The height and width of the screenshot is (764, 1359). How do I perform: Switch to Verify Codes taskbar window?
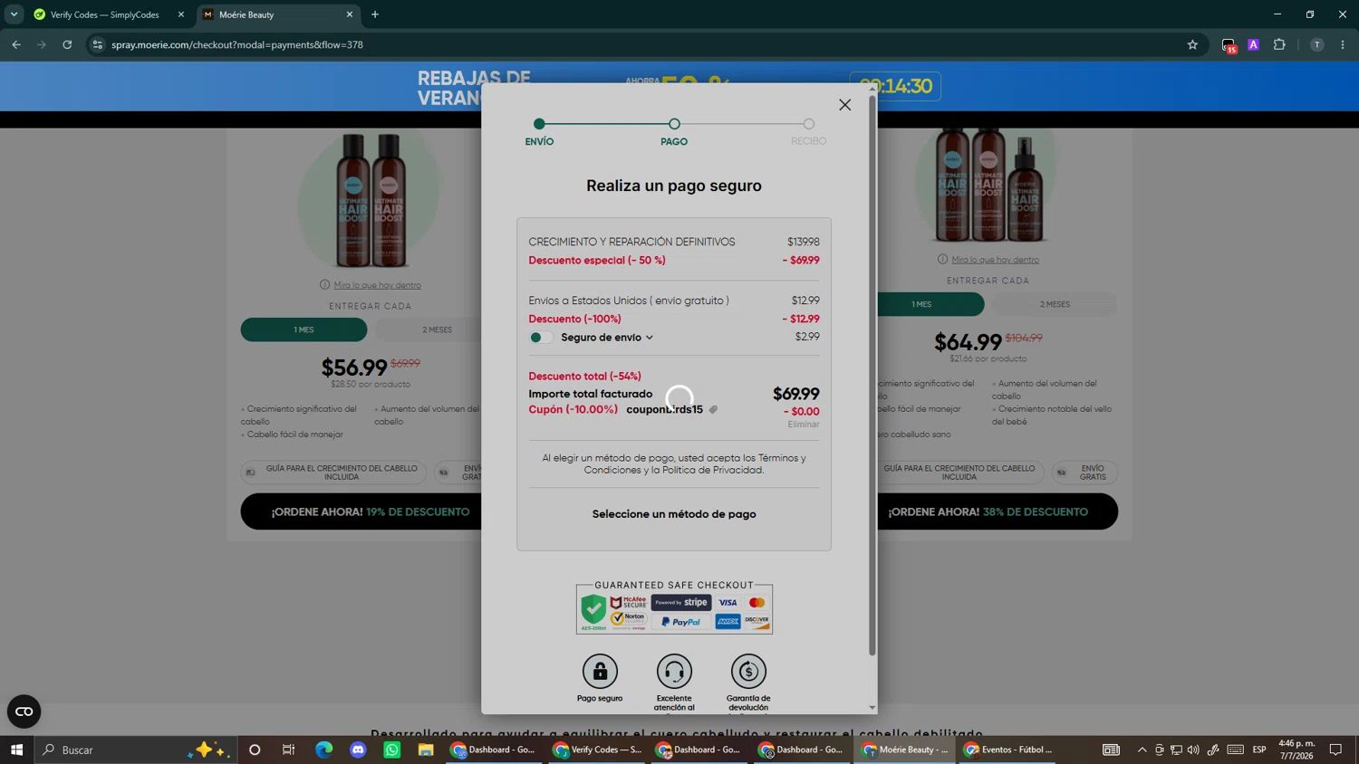click(598, 750)
